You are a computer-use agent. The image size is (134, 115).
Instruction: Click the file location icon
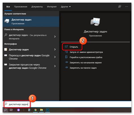point(66,57)
